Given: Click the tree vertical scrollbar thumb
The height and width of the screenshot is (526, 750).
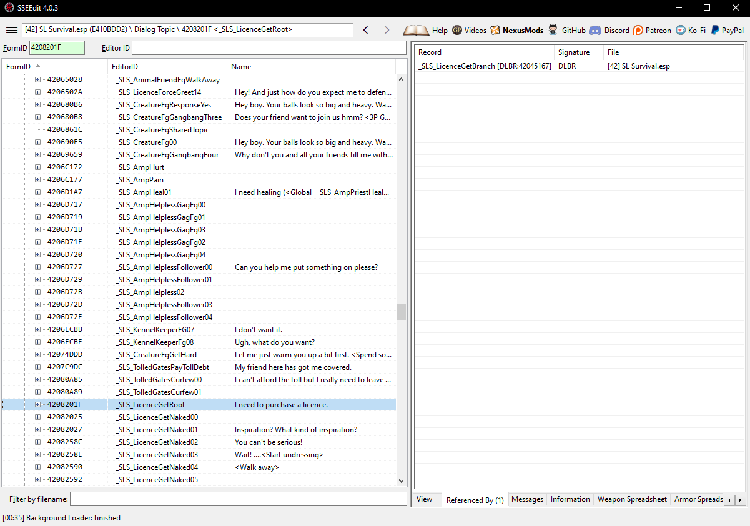Looking at the screenshot, I should (401, 312).
